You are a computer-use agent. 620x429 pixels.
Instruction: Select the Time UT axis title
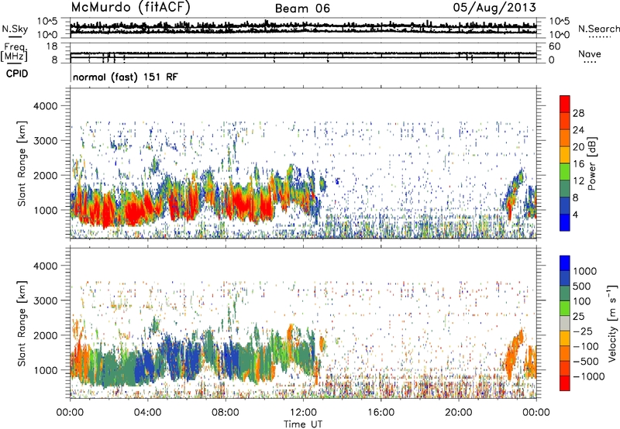[303, 424]
